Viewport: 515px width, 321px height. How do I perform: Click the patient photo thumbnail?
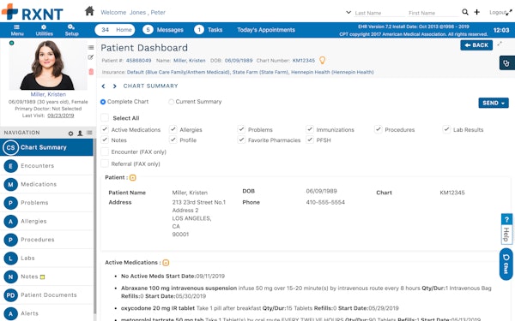click(x=48, y=65)
